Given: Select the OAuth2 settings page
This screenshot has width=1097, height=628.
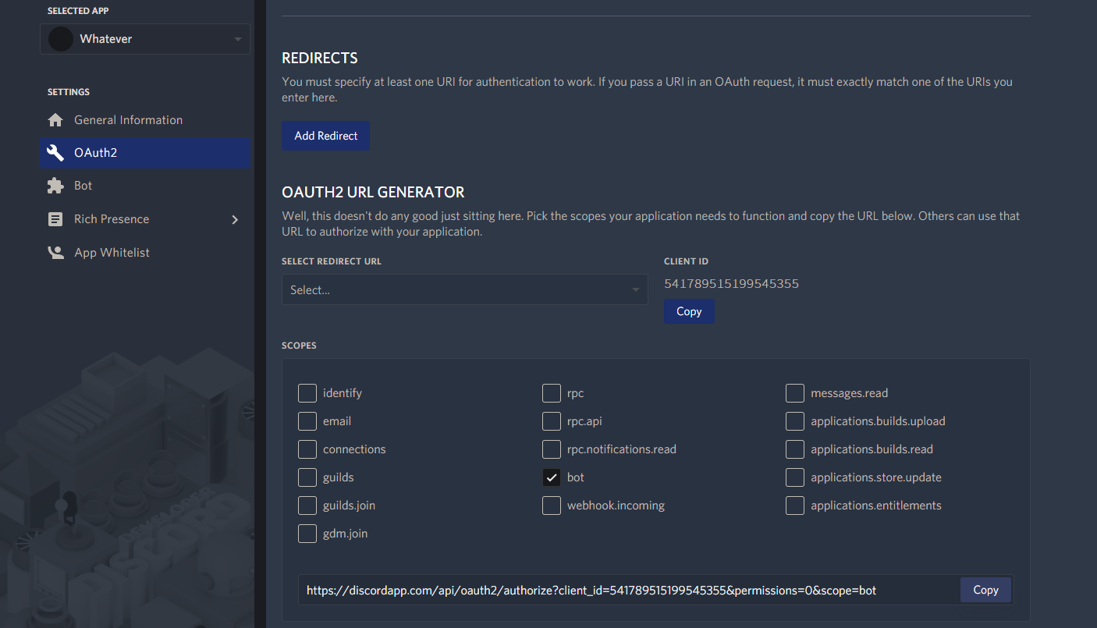Looking at the screenshot, I should (145, 153).
